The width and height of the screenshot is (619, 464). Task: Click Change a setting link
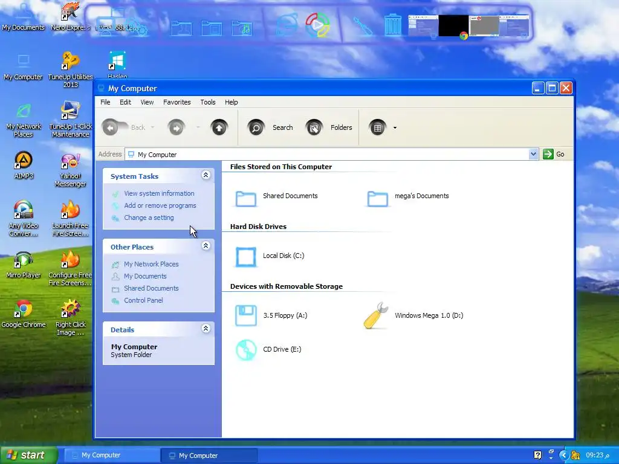coord(149,217)
